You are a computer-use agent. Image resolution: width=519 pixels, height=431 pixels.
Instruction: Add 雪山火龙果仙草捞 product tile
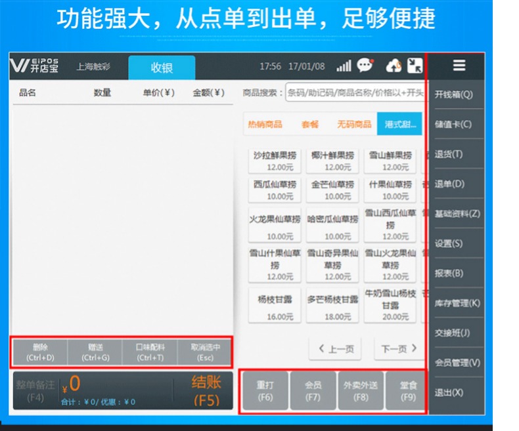point(390,265)
